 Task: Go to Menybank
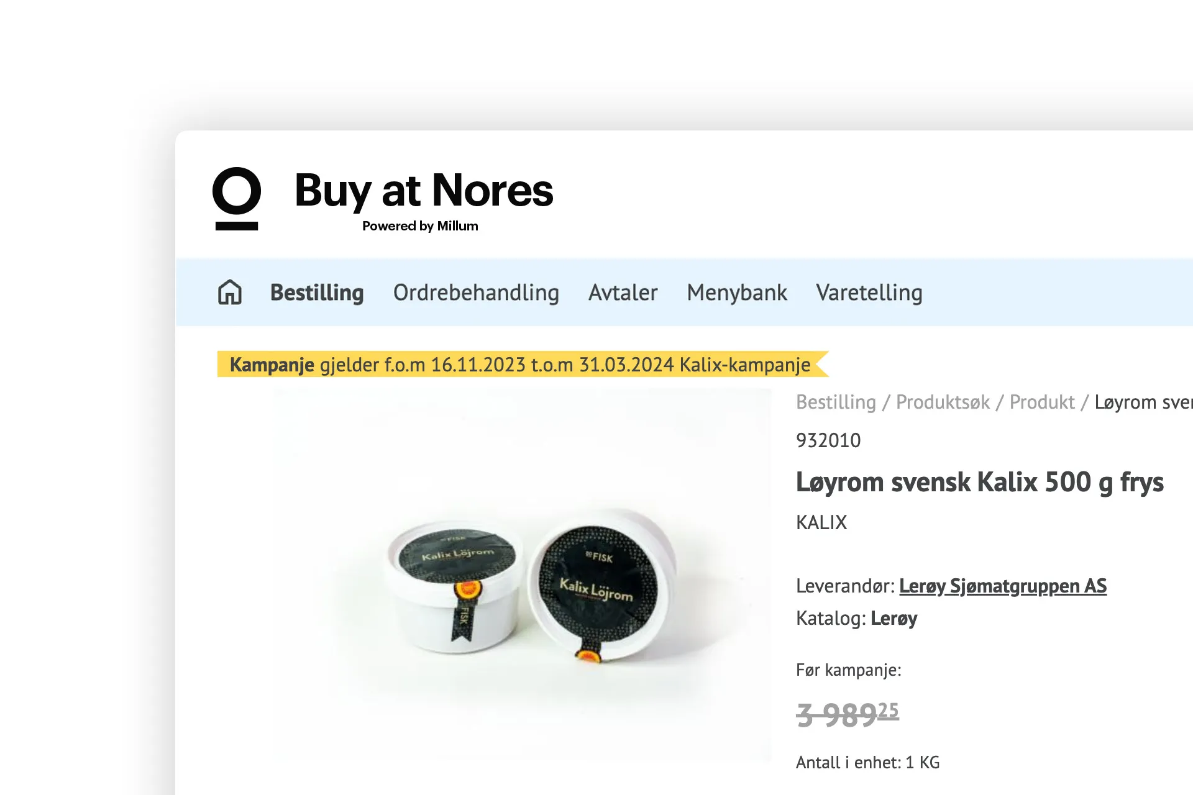[x=736, y=293]
